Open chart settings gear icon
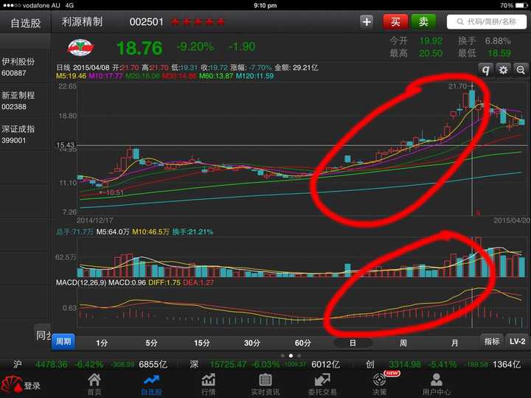The height and width of the screenshot is (398, 531). [x=504, y=70]
